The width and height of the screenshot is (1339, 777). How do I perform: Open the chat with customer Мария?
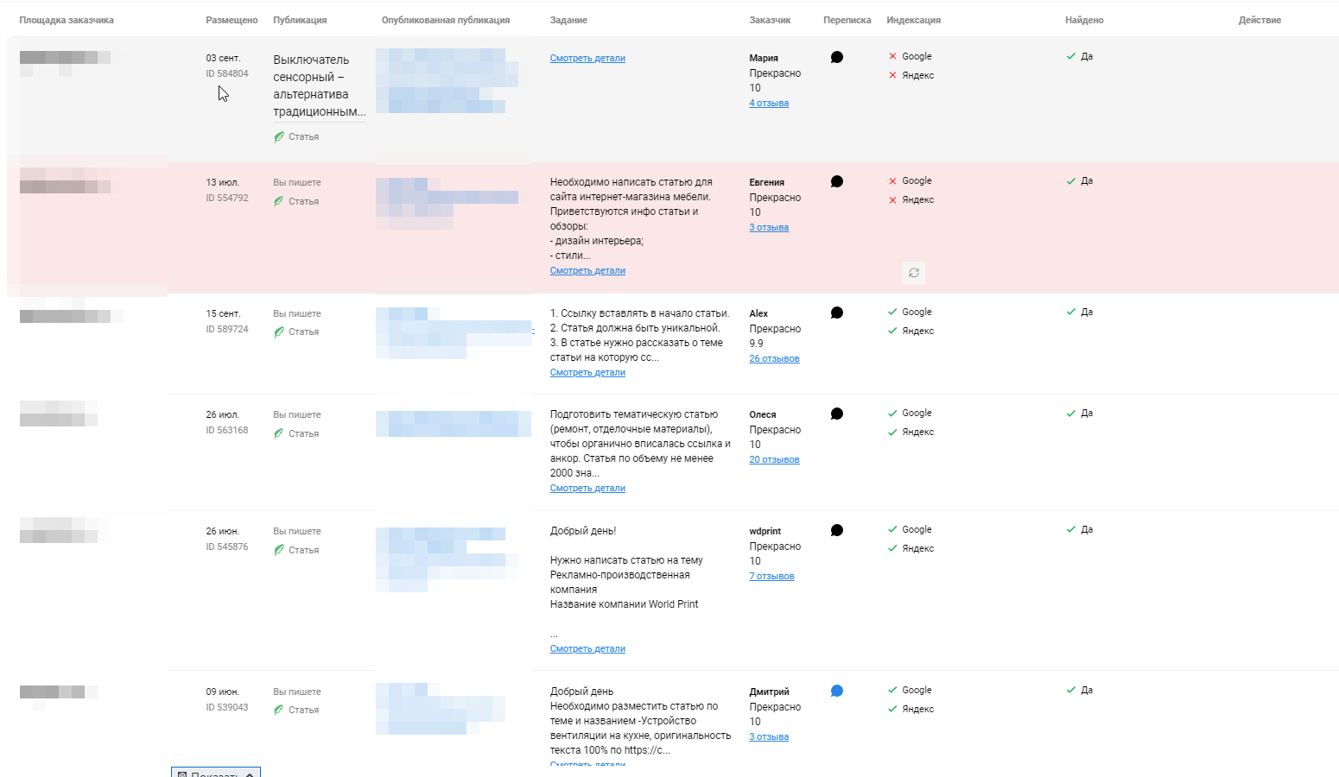(x=836, y=58)
